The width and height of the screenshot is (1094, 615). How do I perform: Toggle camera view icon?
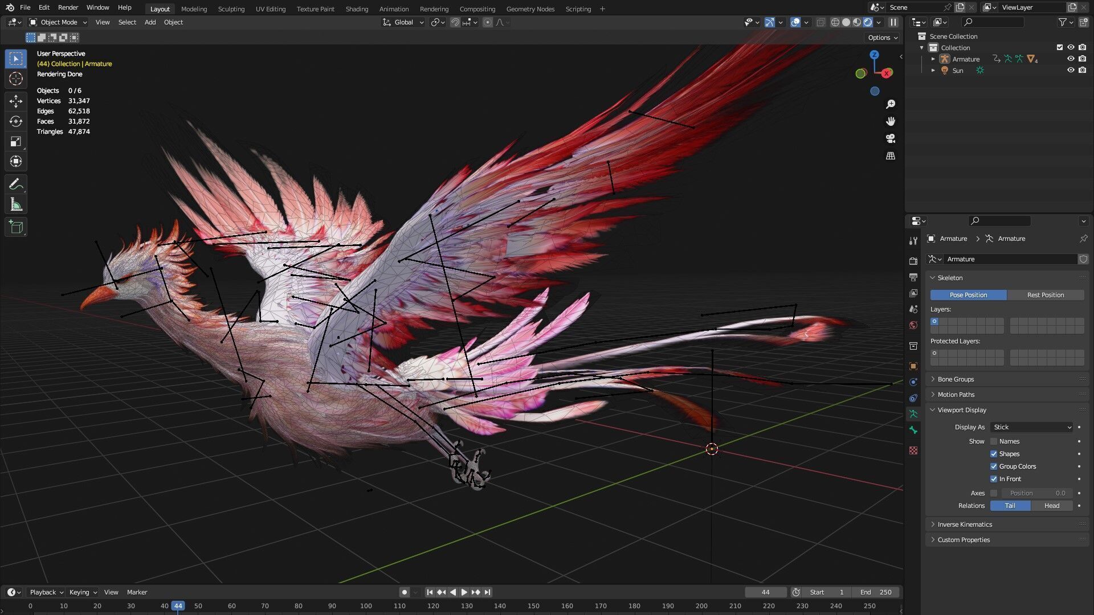click(891, 138)
